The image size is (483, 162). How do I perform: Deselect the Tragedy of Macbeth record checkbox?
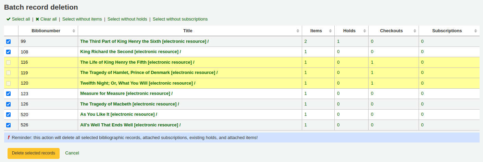coord(9,104)
